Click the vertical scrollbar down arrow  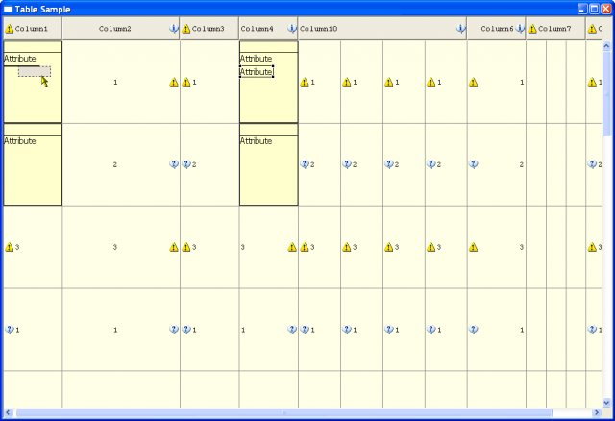[x=606, y=403]
